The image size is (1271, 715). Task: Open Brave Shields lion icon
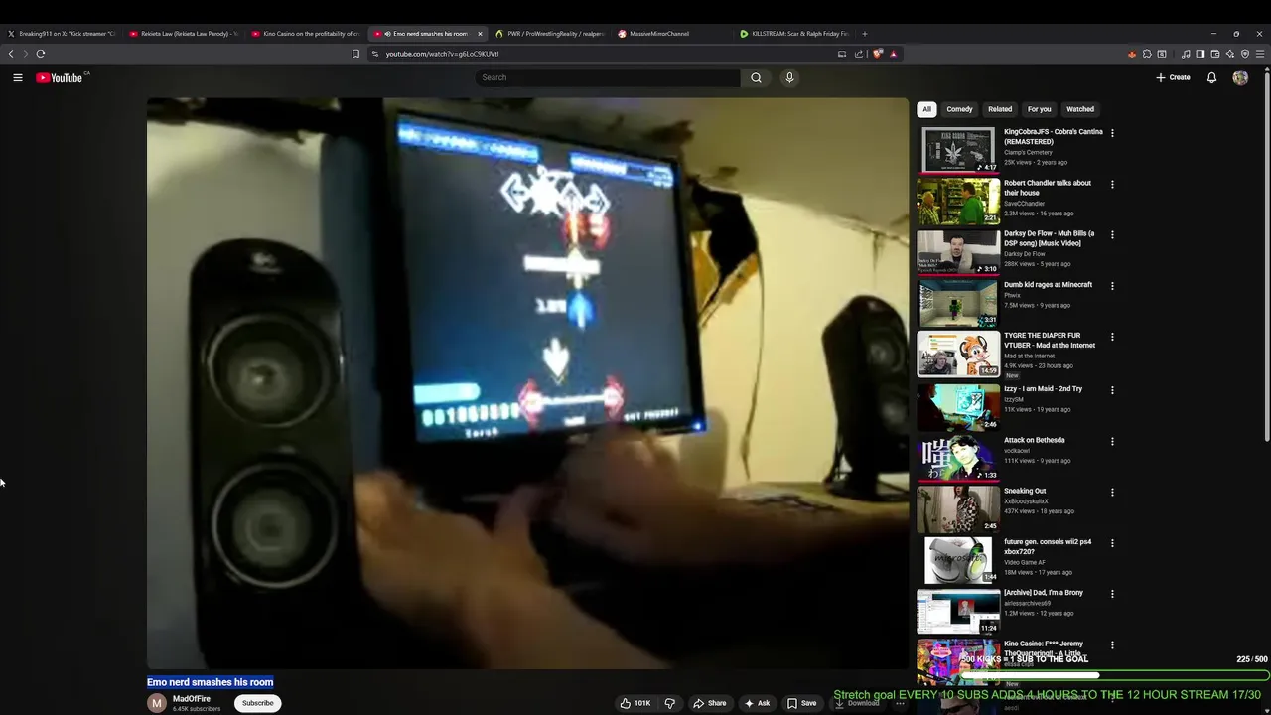click(878, 54)
